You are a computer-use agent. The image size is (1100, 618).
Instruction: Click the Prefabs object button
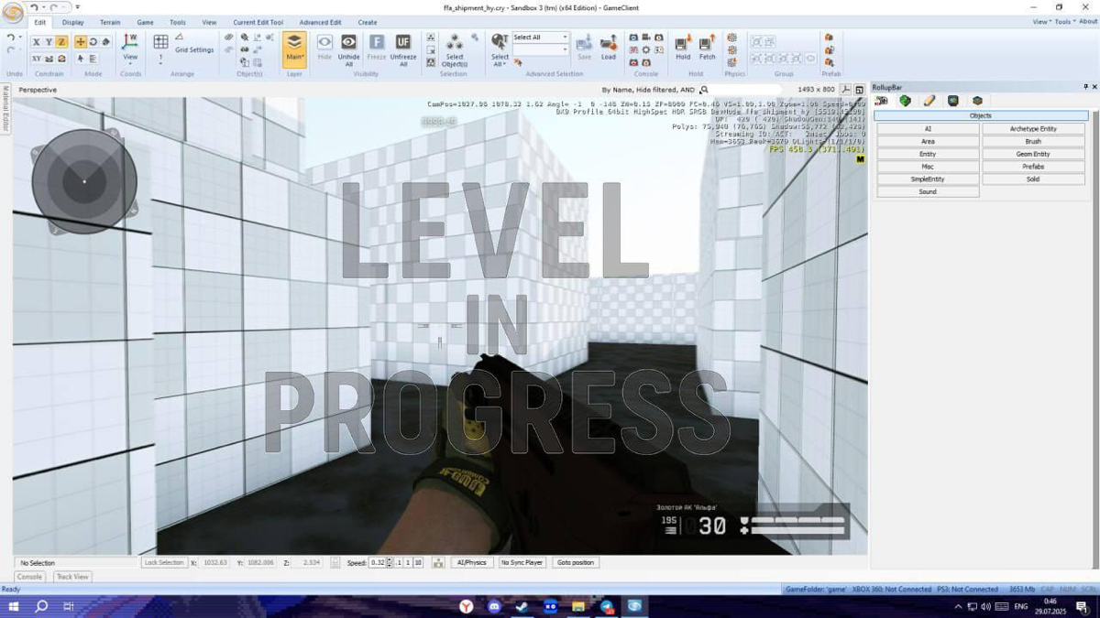(1033, 167)
